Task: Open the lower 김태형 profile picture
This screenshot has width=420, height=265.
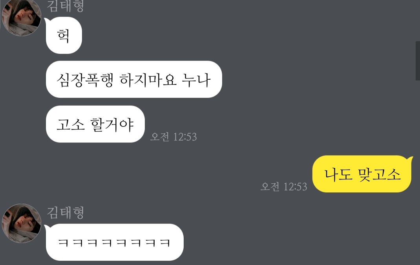Action: 22,223
